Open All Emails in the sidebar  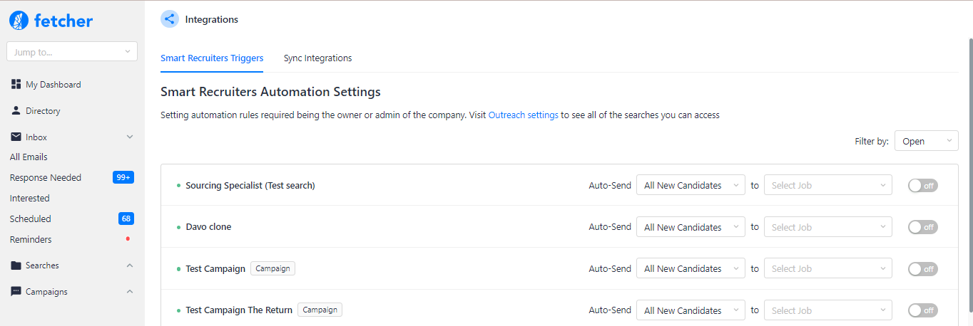pos(29,157)
